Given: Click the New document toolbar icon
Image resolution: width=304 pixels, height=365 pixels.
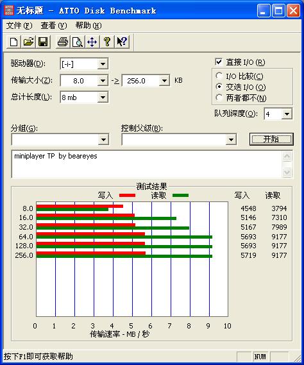Looking at the screenshot, I should 13,42.
